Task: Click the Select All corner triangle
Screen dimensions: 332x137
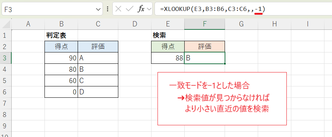Action: [6, 25]
